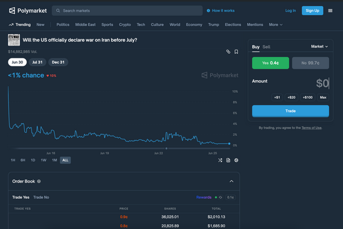Open the Trade No tab
Screen dimensions: 343x229
[x=41, y=197]
